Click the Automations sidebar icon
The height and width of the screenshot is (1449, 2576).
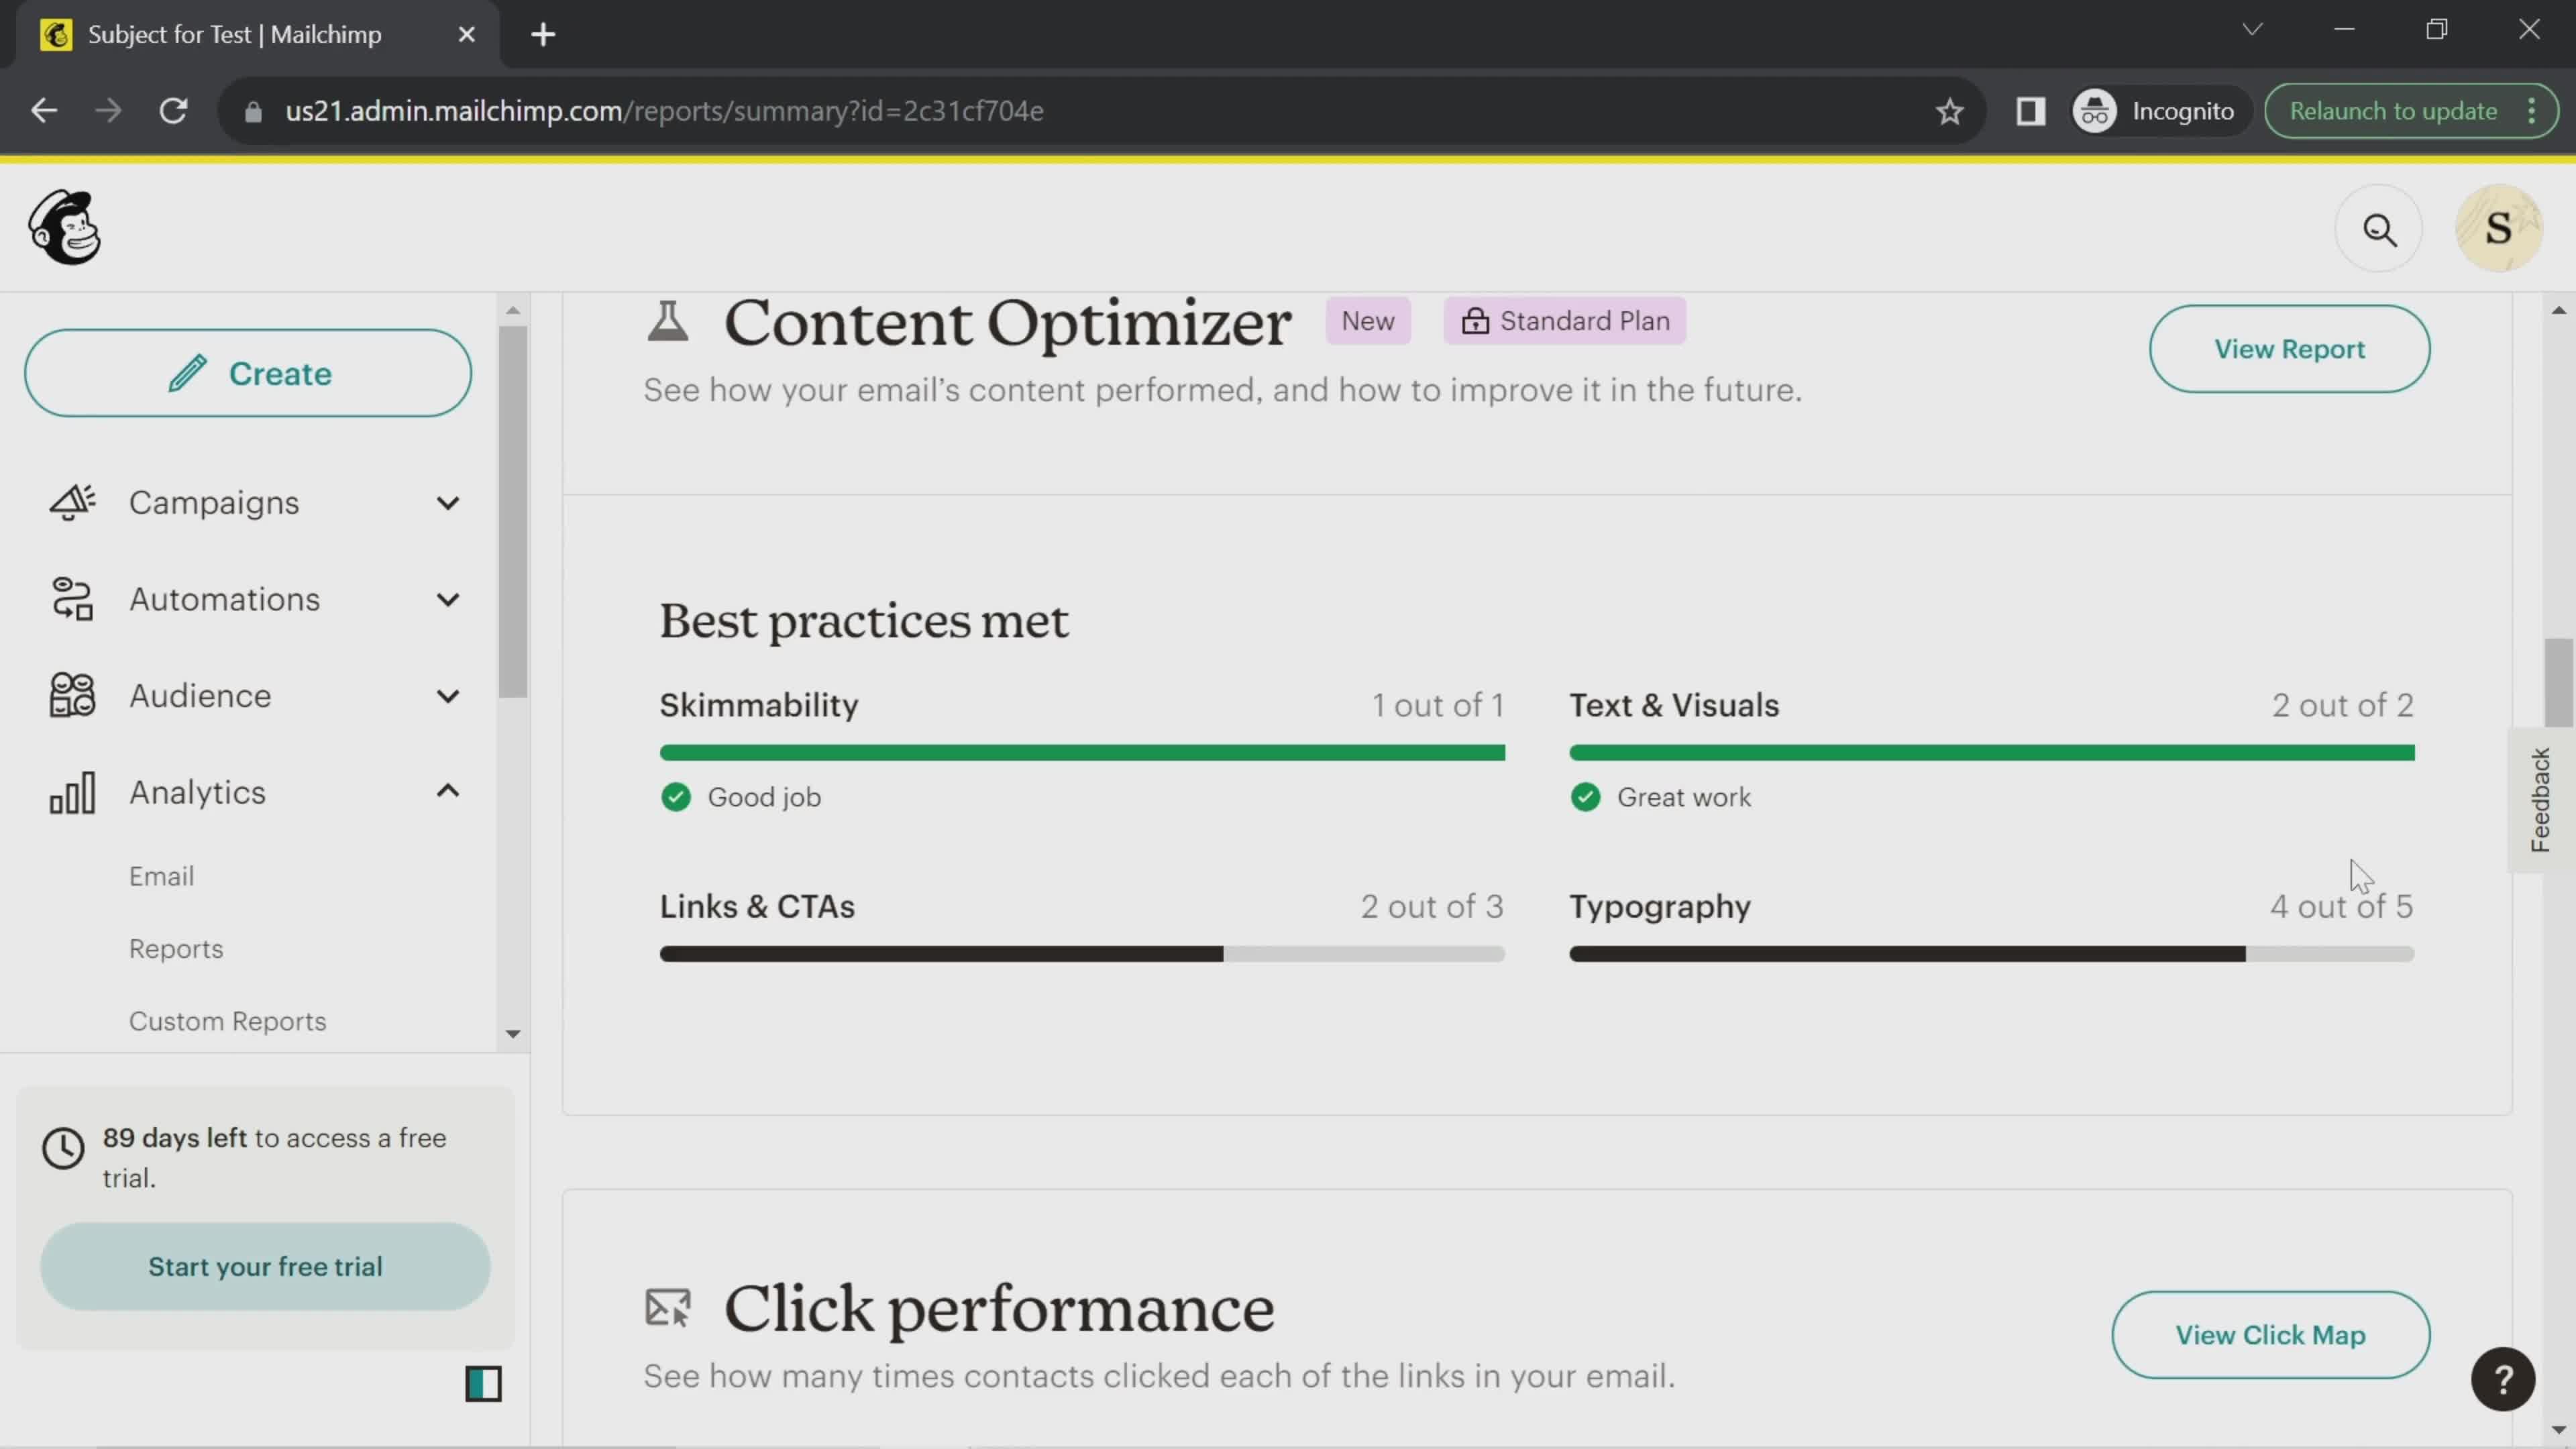pyautogui.click(x=69, y=598)
